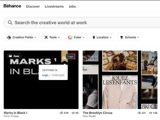Click the rainbow color wheel swatch

pyautogui.click(x=70, y=37)
